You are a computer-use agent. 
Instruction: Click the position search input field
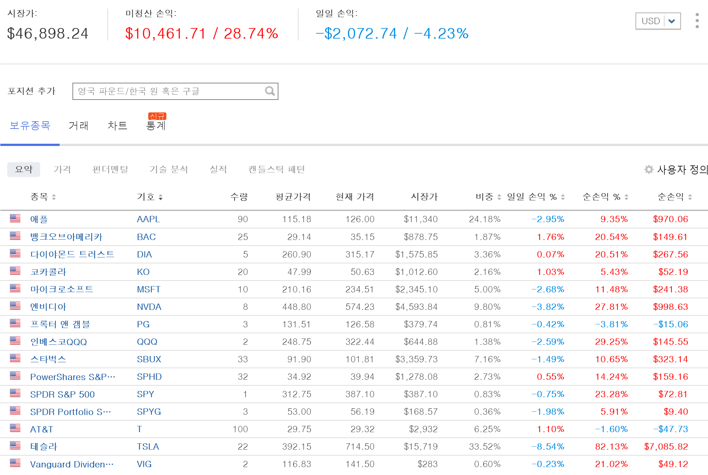[x=175, y=91]
